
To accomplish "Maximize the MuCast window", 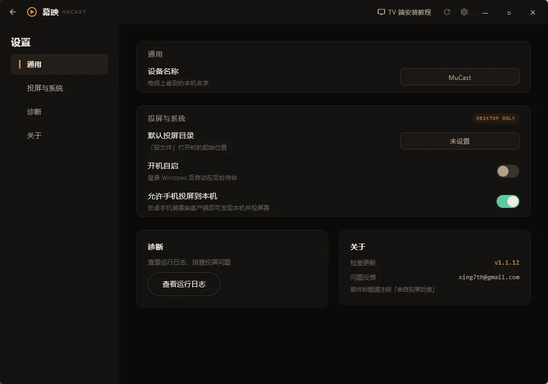I will [x=509, y=13].
